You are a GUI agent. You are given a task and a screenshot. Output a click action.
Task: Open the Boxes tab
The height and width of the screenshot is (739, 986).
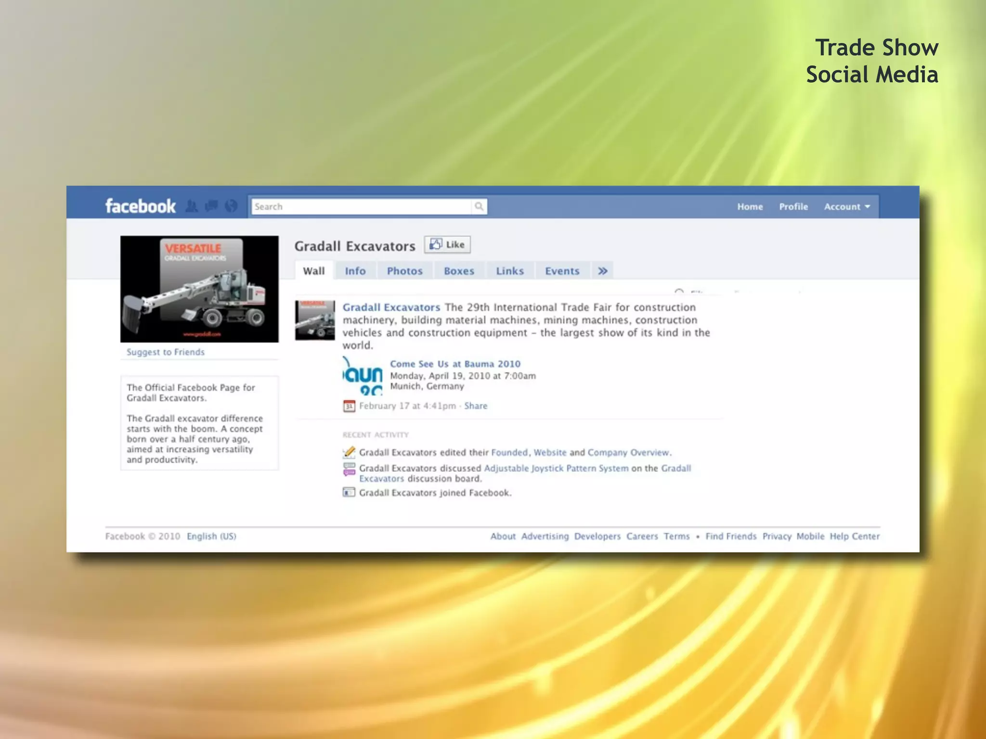459,271
